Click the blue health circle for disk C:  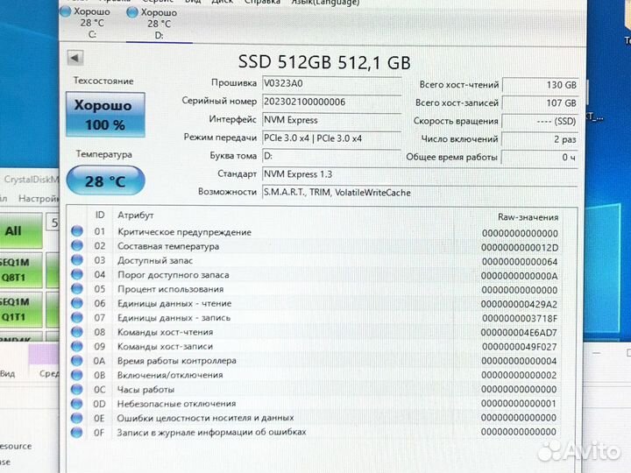point(65,11)
